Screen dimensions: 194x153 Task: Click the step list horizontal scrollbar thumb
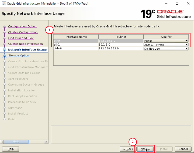click(x=16, y=142)
